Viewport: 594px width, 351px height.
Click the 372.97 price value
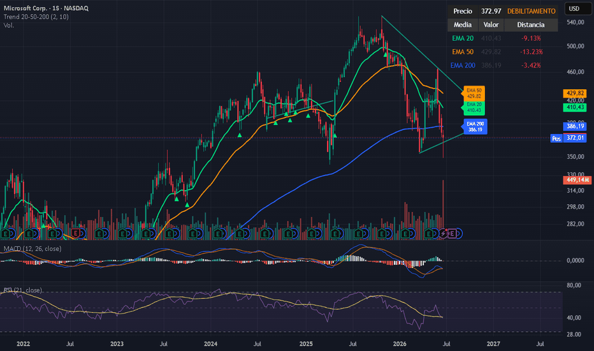point(491,11)
